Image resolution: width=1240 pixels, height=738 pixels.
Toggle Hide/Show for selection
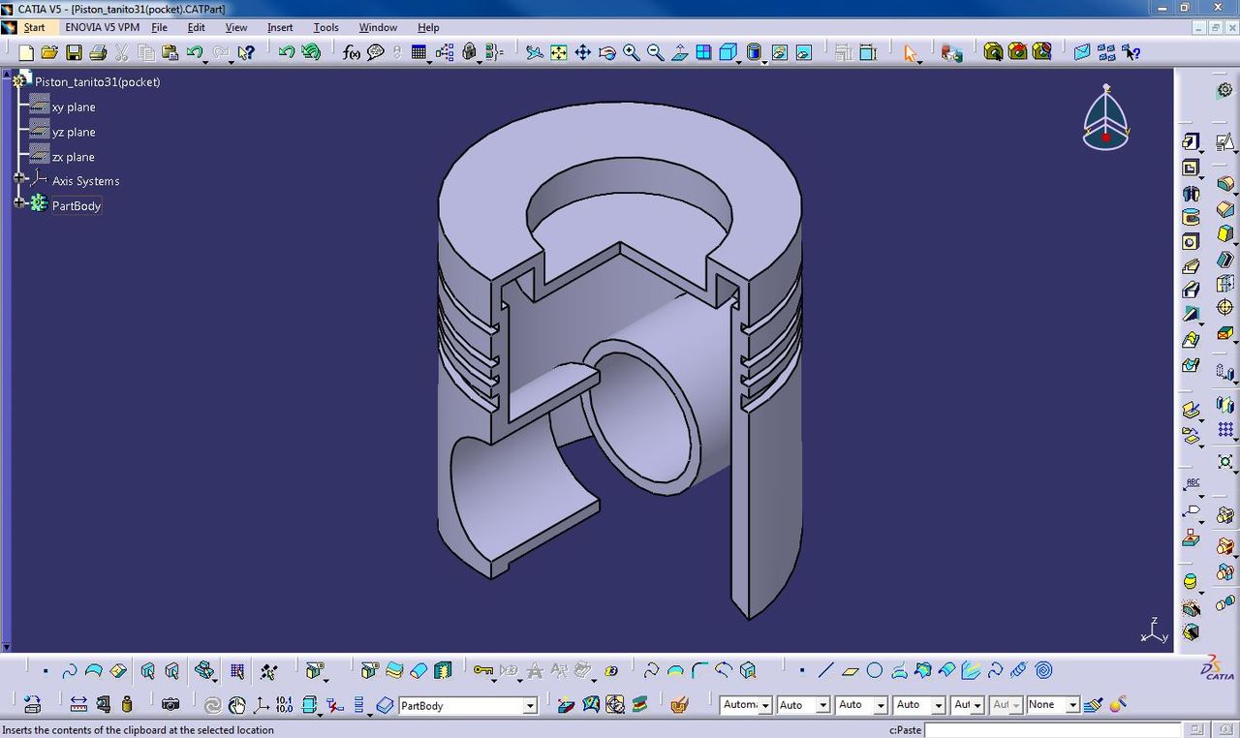tap(779, 52)
